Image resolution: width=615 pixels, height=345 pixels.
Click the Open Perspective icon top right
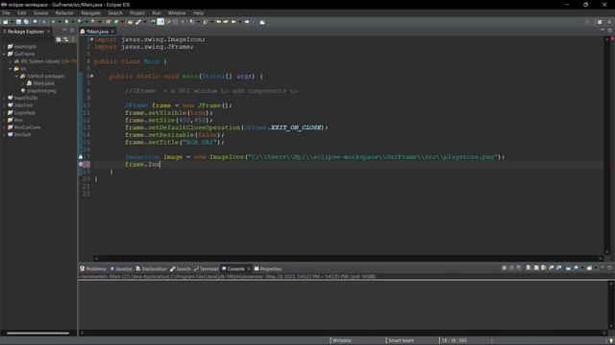pos(600,22)
